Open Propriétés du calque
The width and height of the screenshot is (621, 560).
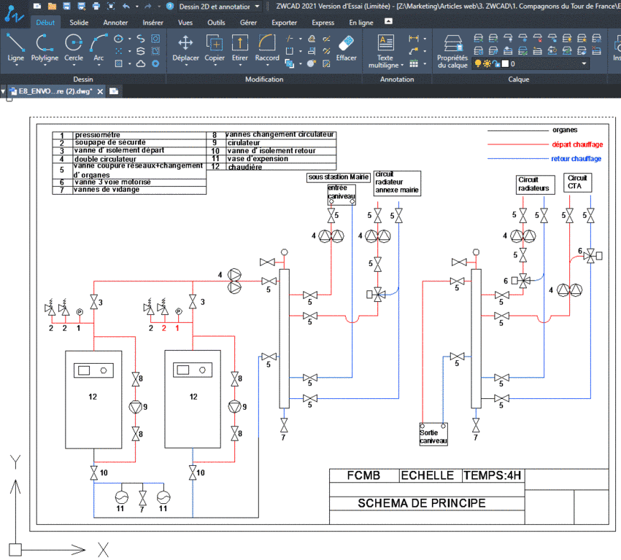452,50
